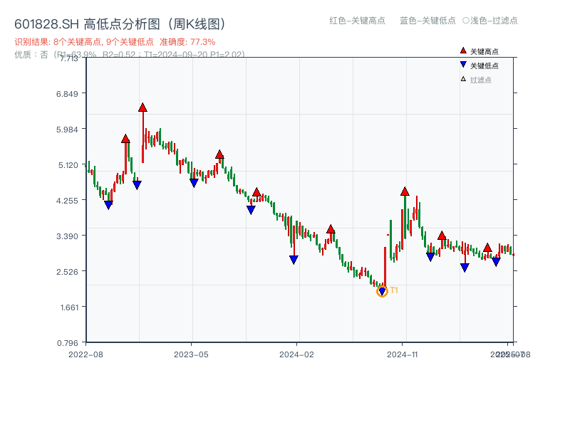Click the blue triangle icon in the 关键低点 legend
The image size is (570, 427).
(463, 65)
